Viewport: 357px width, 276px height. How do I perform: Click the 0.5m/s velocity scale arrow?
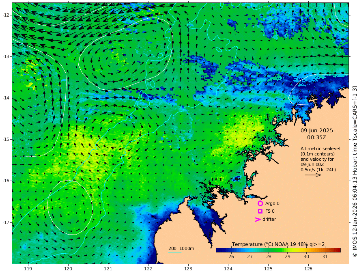point(313,175)
